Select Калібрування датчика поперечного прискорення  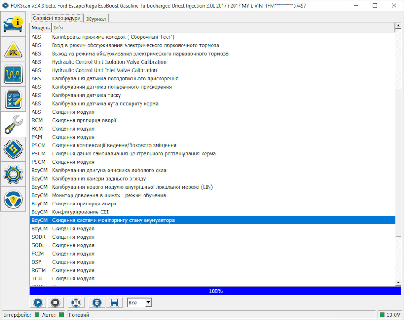click(213, 87)
